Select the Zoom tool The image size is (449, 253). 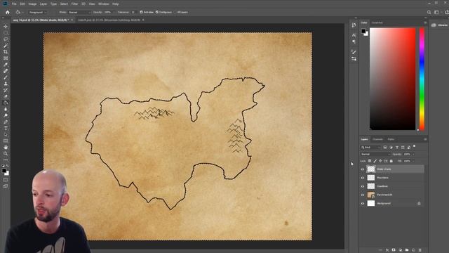click(6, 153)
